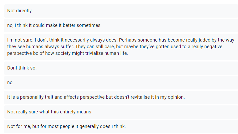
Task: Select the 'could make it better sometimes' response
Action: [53, 25]
